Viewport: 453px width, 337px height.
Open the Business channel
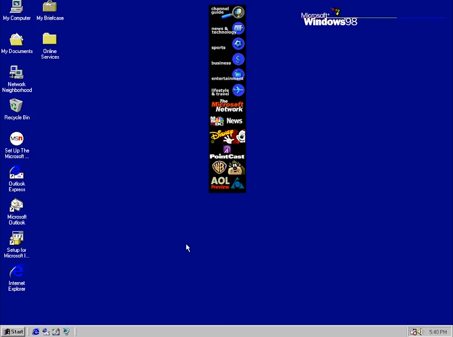pyautogui.click(x=227, y=59)
